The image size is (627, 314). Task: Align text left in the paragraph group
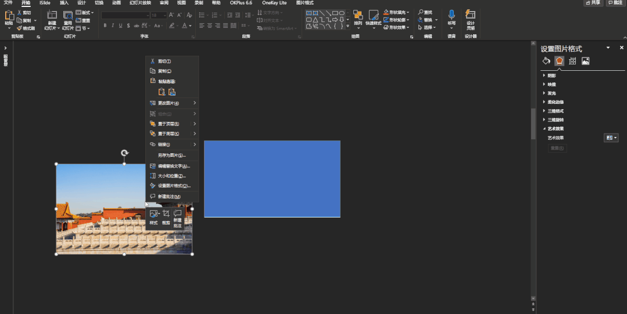coord(202,26)
